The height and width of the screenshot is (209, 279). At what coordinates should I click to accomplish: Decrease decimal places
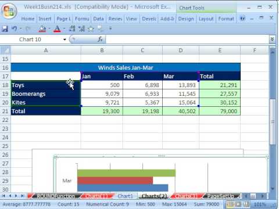click(81, 29)
